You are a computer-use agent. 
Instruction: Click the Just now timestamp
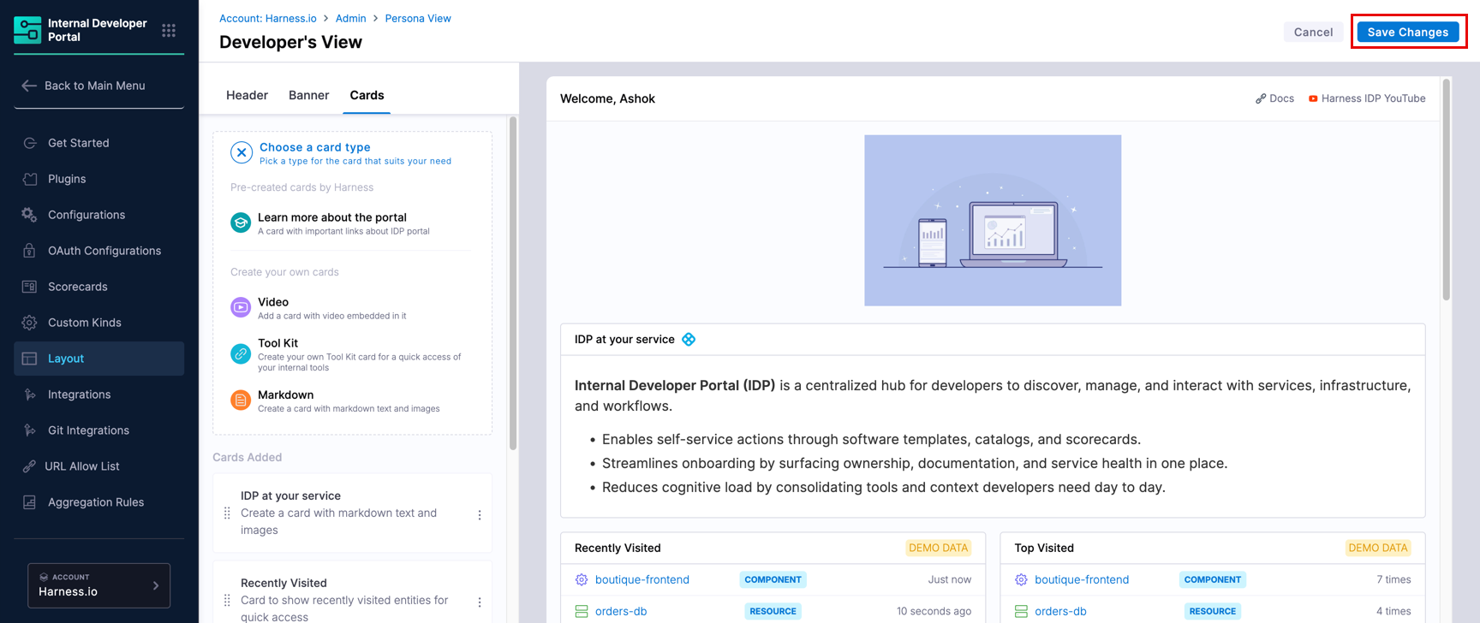[x=950, y=580]
